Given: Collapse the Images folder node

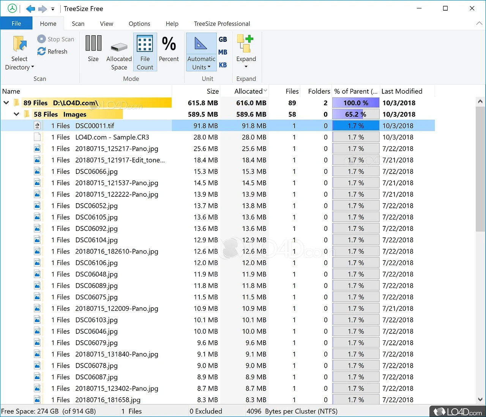Looking at the screenshot, I should click(x=16, y=114).
